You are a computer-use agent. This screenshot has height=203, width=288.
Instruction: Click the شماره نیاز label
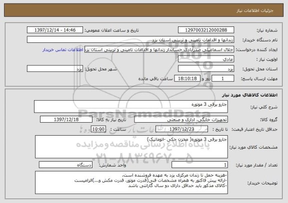click(267, 30)
